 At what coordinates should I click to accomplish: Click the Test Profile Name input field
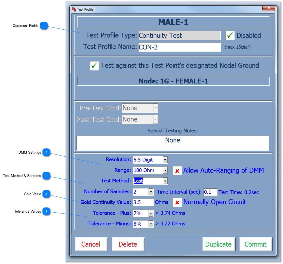click(180, 47)
